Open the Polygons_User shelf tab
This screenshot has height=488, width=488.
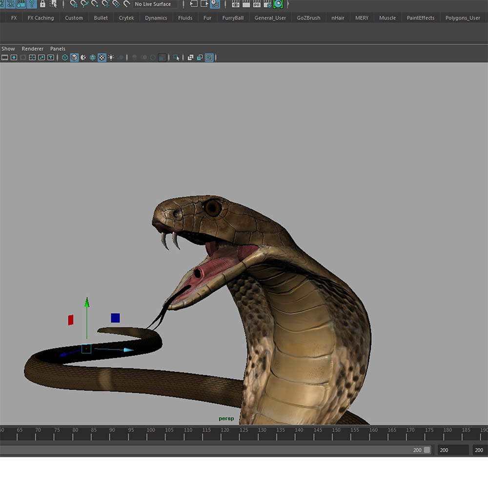463,18
